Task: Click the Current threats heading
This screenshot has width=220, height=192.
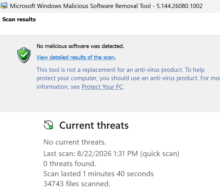Action: 94,125
